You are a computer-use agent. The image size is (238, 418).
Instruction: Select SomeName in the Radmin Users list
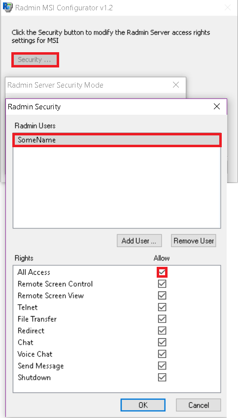[117, 140]
